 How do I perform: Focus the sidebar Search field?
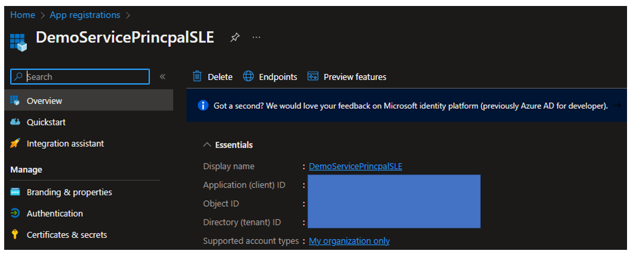pos(80,77)
